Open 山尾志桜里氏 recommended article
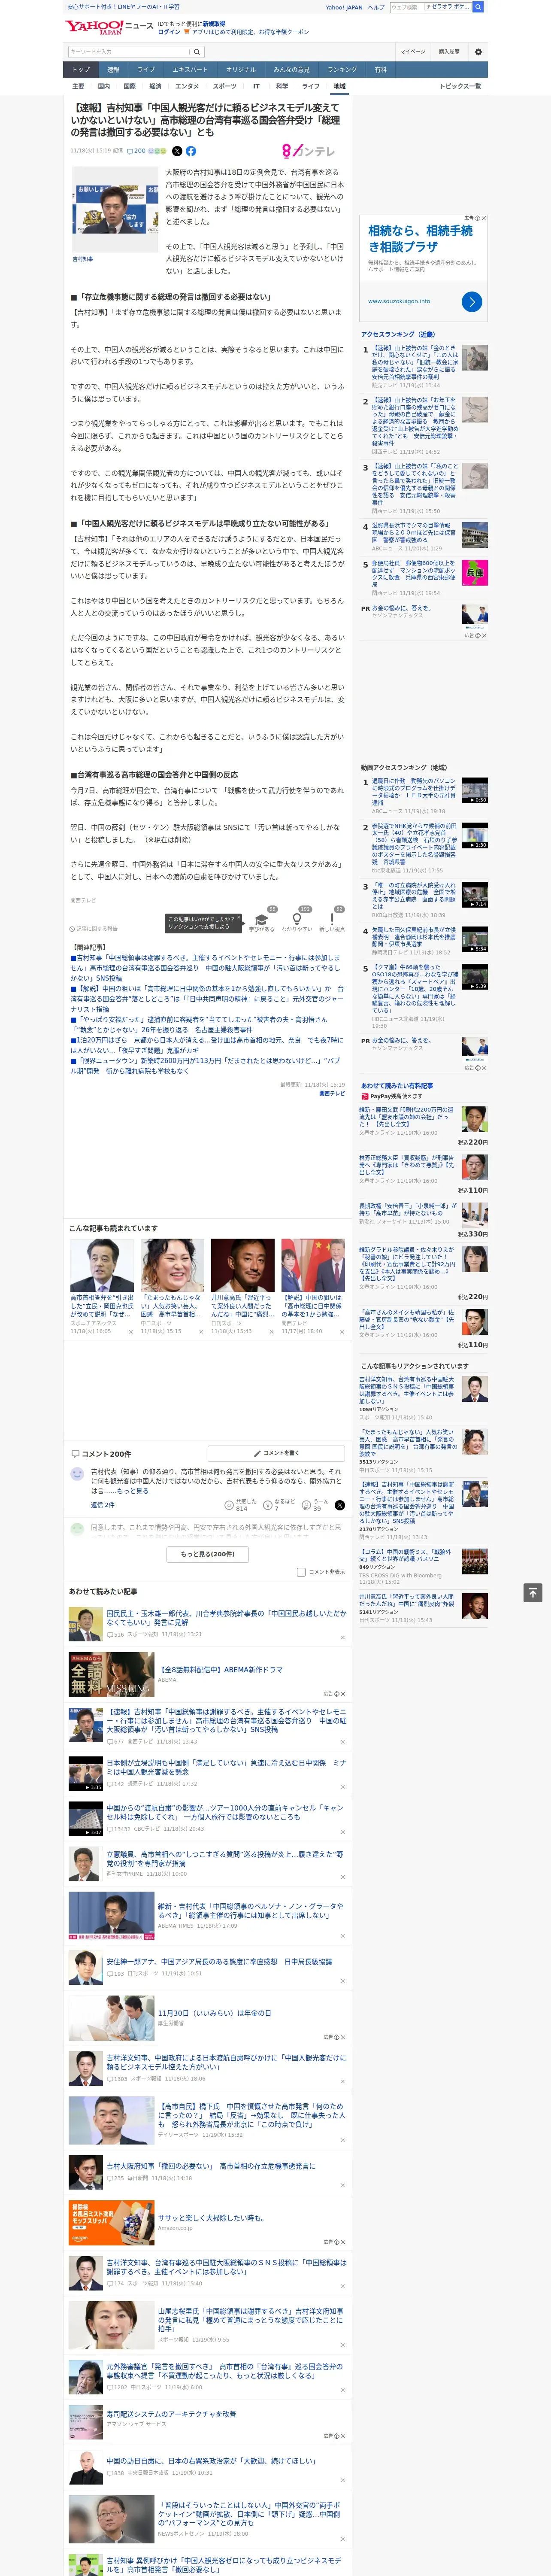This screenshot has height=2576, width=551. click(250, 2320)
